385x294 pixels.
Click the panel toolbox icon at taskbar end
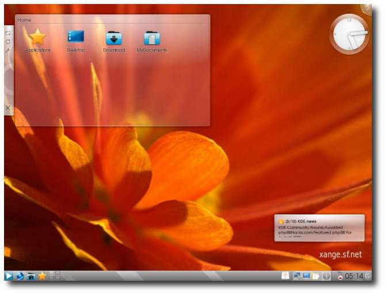click(368, 276)
